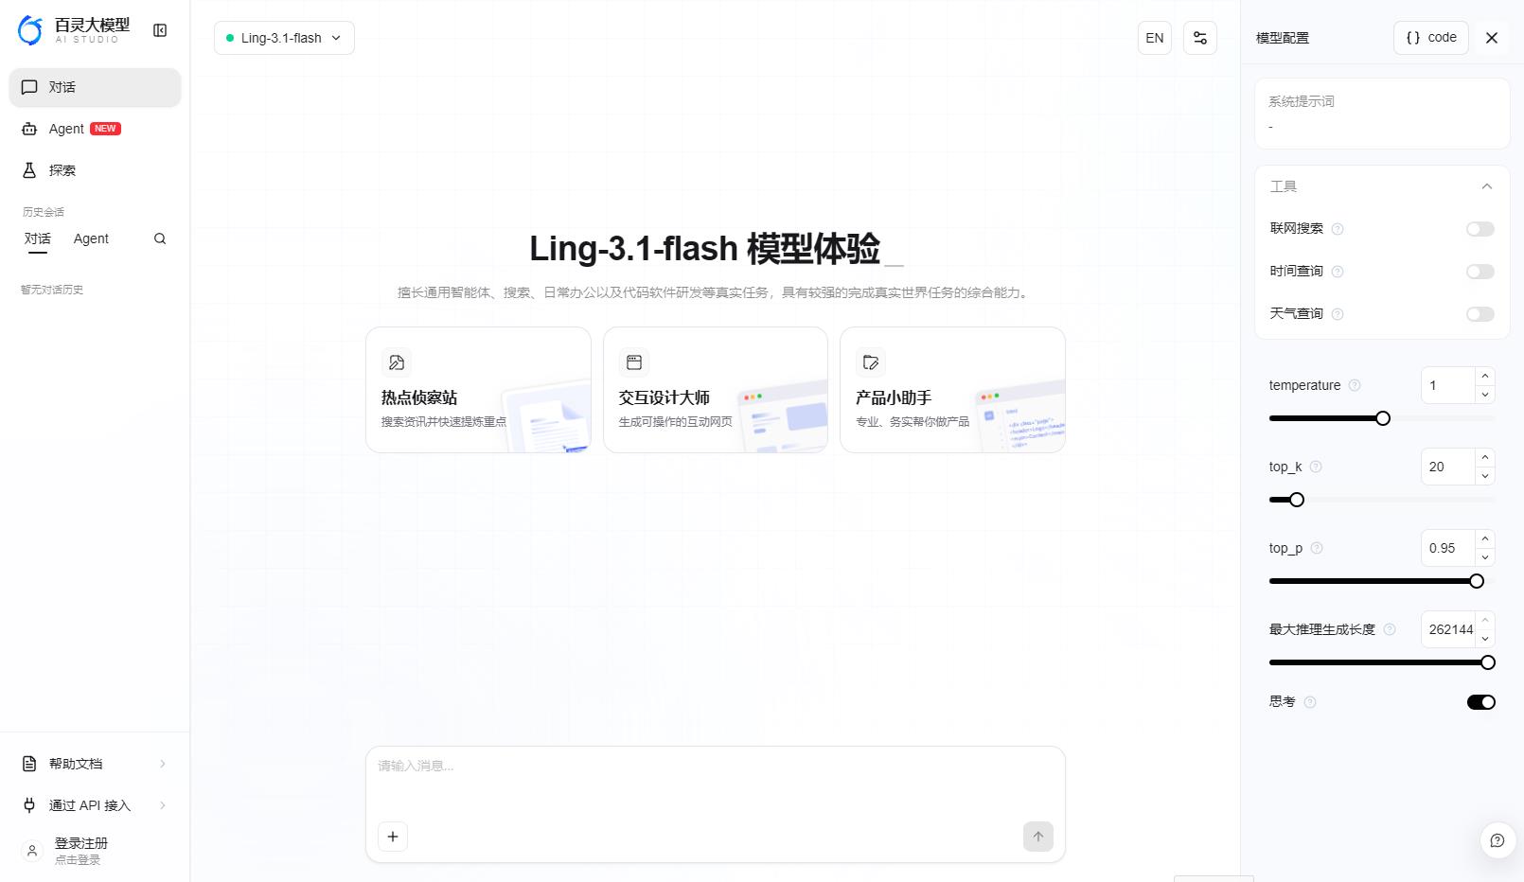Click the robot icon beside Agent

[29, 129]
